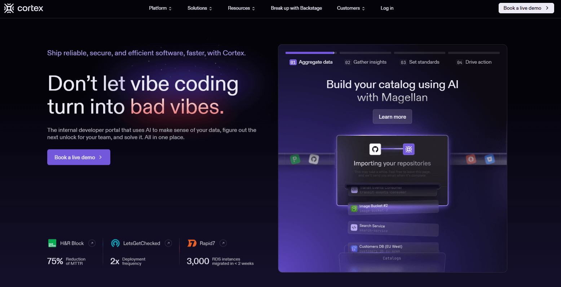Select the GitHub icon in the import graphic
The height and width of the screenshot is (287, 561).
point(375,149)
